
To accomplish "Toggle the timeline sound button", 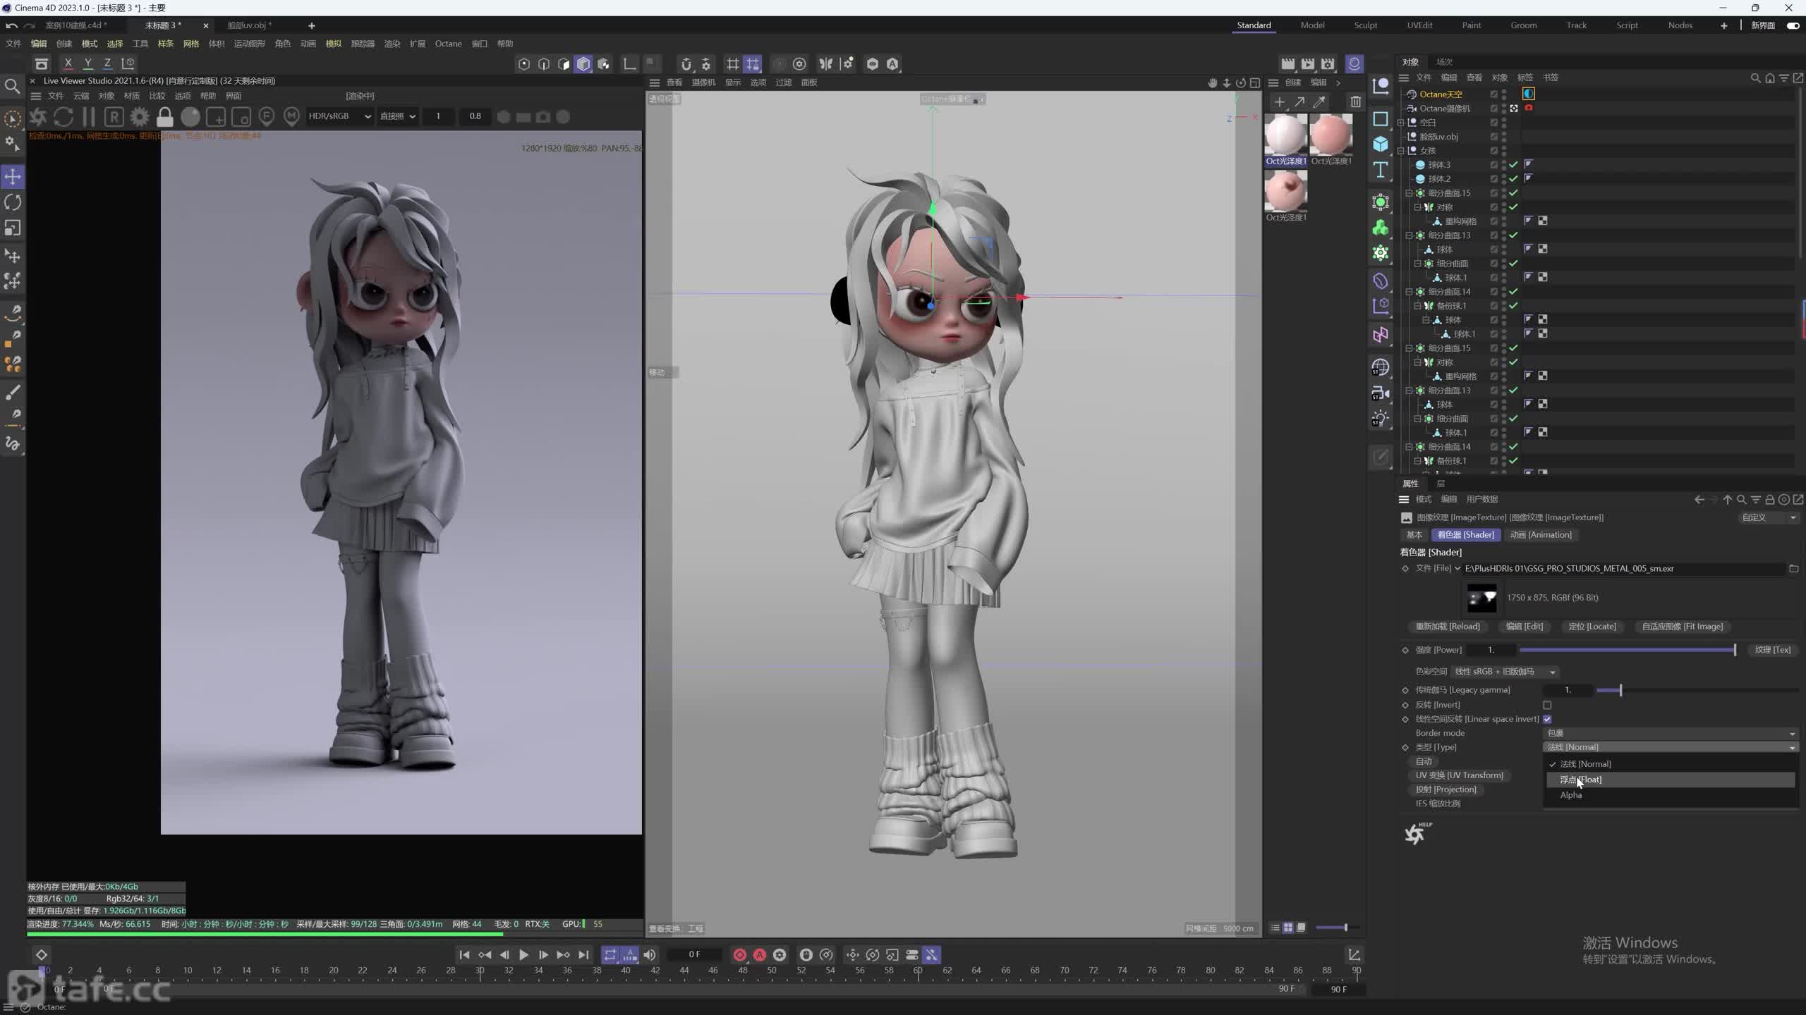I will [650, 954].
